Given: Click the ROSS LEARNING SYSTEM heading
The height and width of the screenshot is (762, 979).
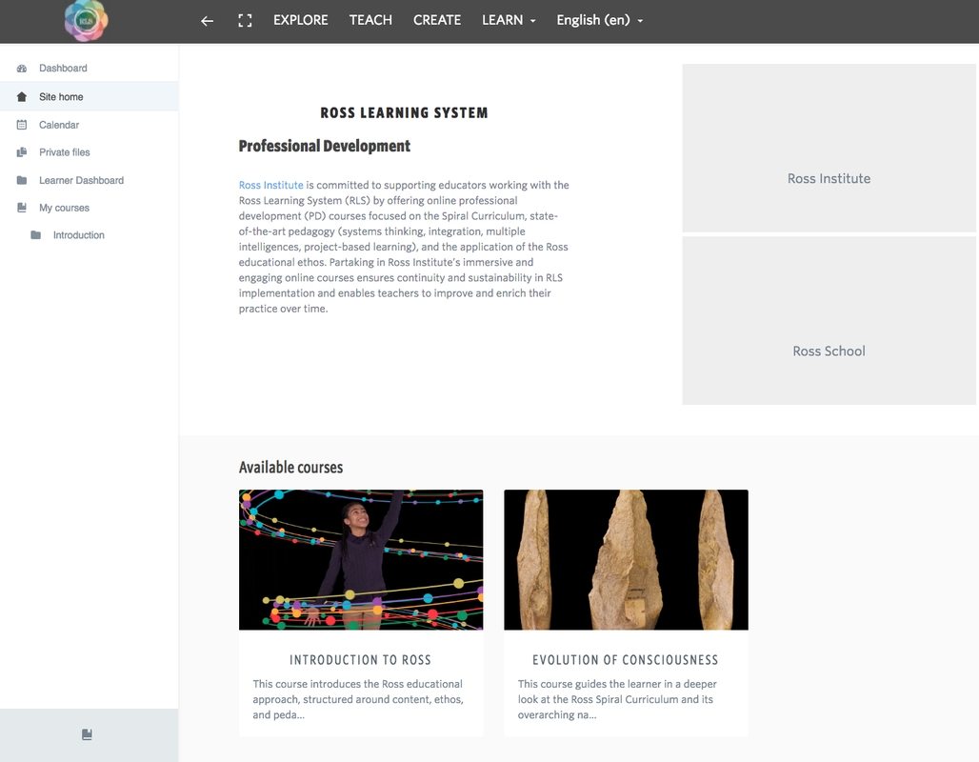Looking at the screenshot, I should [404, 113].
